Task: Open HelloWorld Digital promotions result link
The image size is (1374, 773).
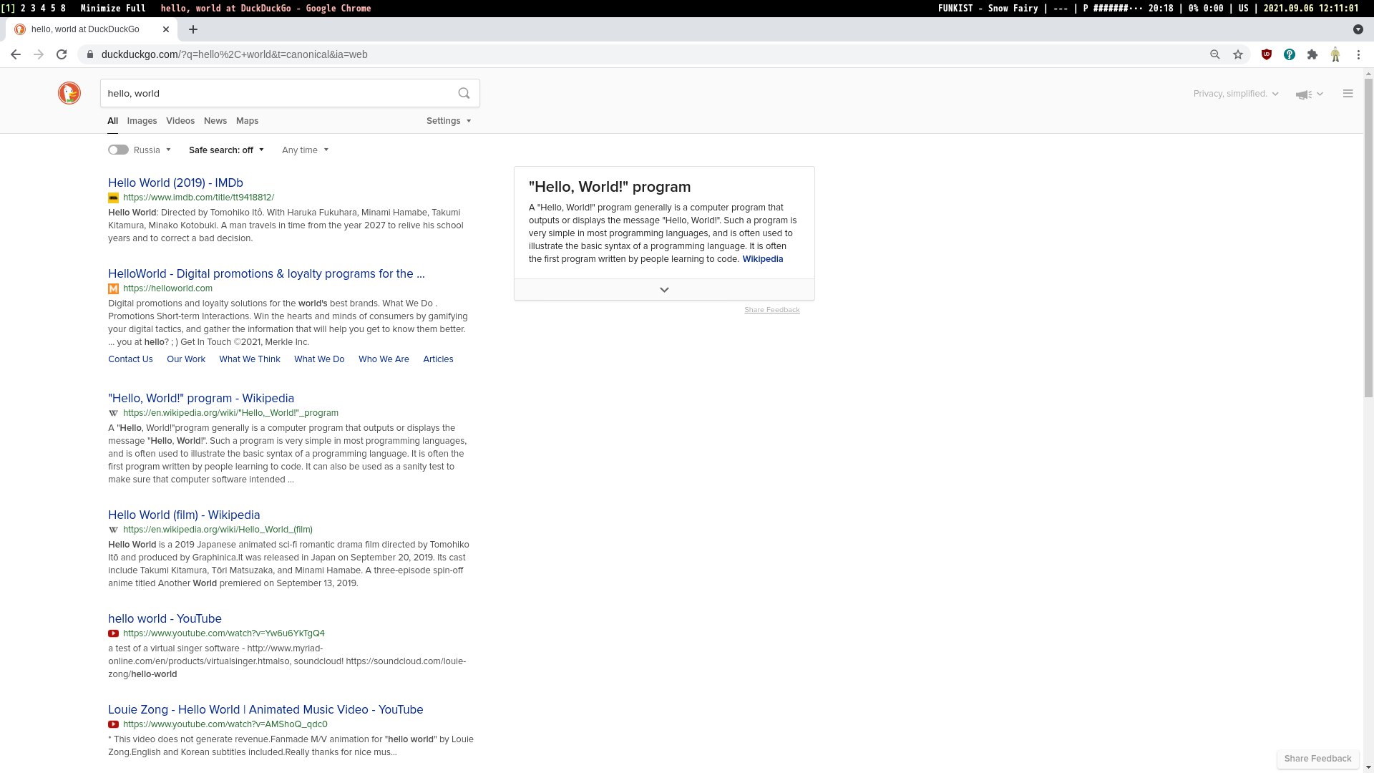Action: pyautogui.click(x=266, y=274)
